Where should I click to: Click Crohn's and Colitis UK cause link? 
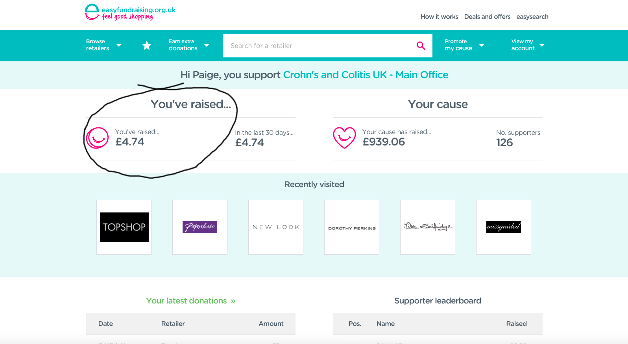(366, 75)
